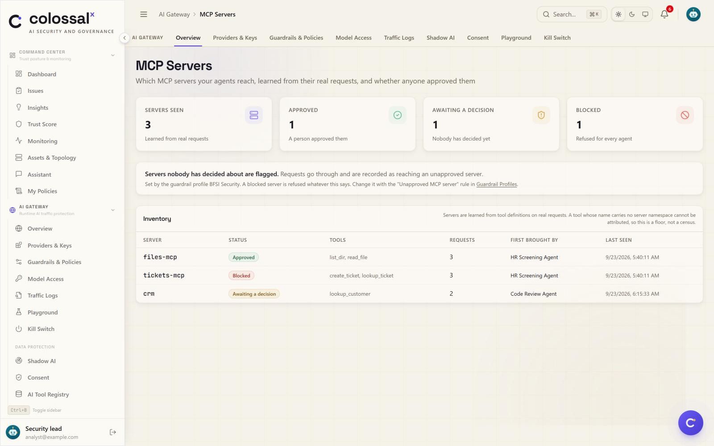Click the Blocked summary card
This screenshot has width=714, height=446.
tap(635, 124)
